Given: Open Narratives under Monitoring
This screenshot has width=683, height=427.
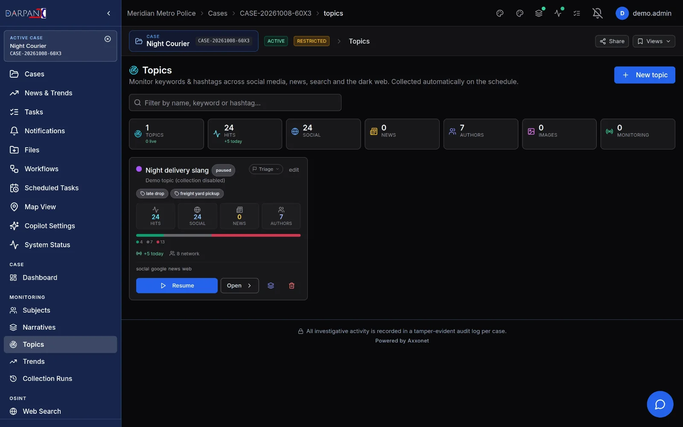Looking at the screenshot, I should click(x=60, y=327).
